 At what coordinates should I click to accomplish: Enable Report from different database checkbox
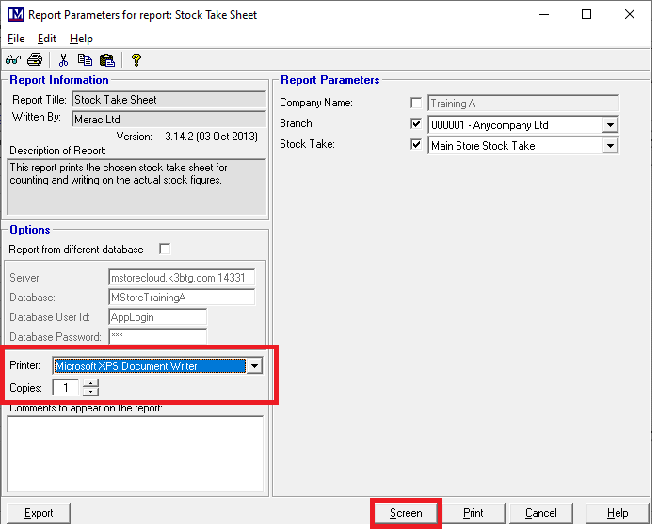[x=165, y=249]
